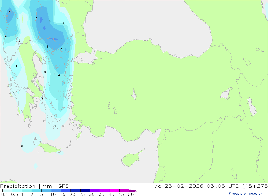Click the 25–30 mm legend color swatch

(x=85, y=191)
